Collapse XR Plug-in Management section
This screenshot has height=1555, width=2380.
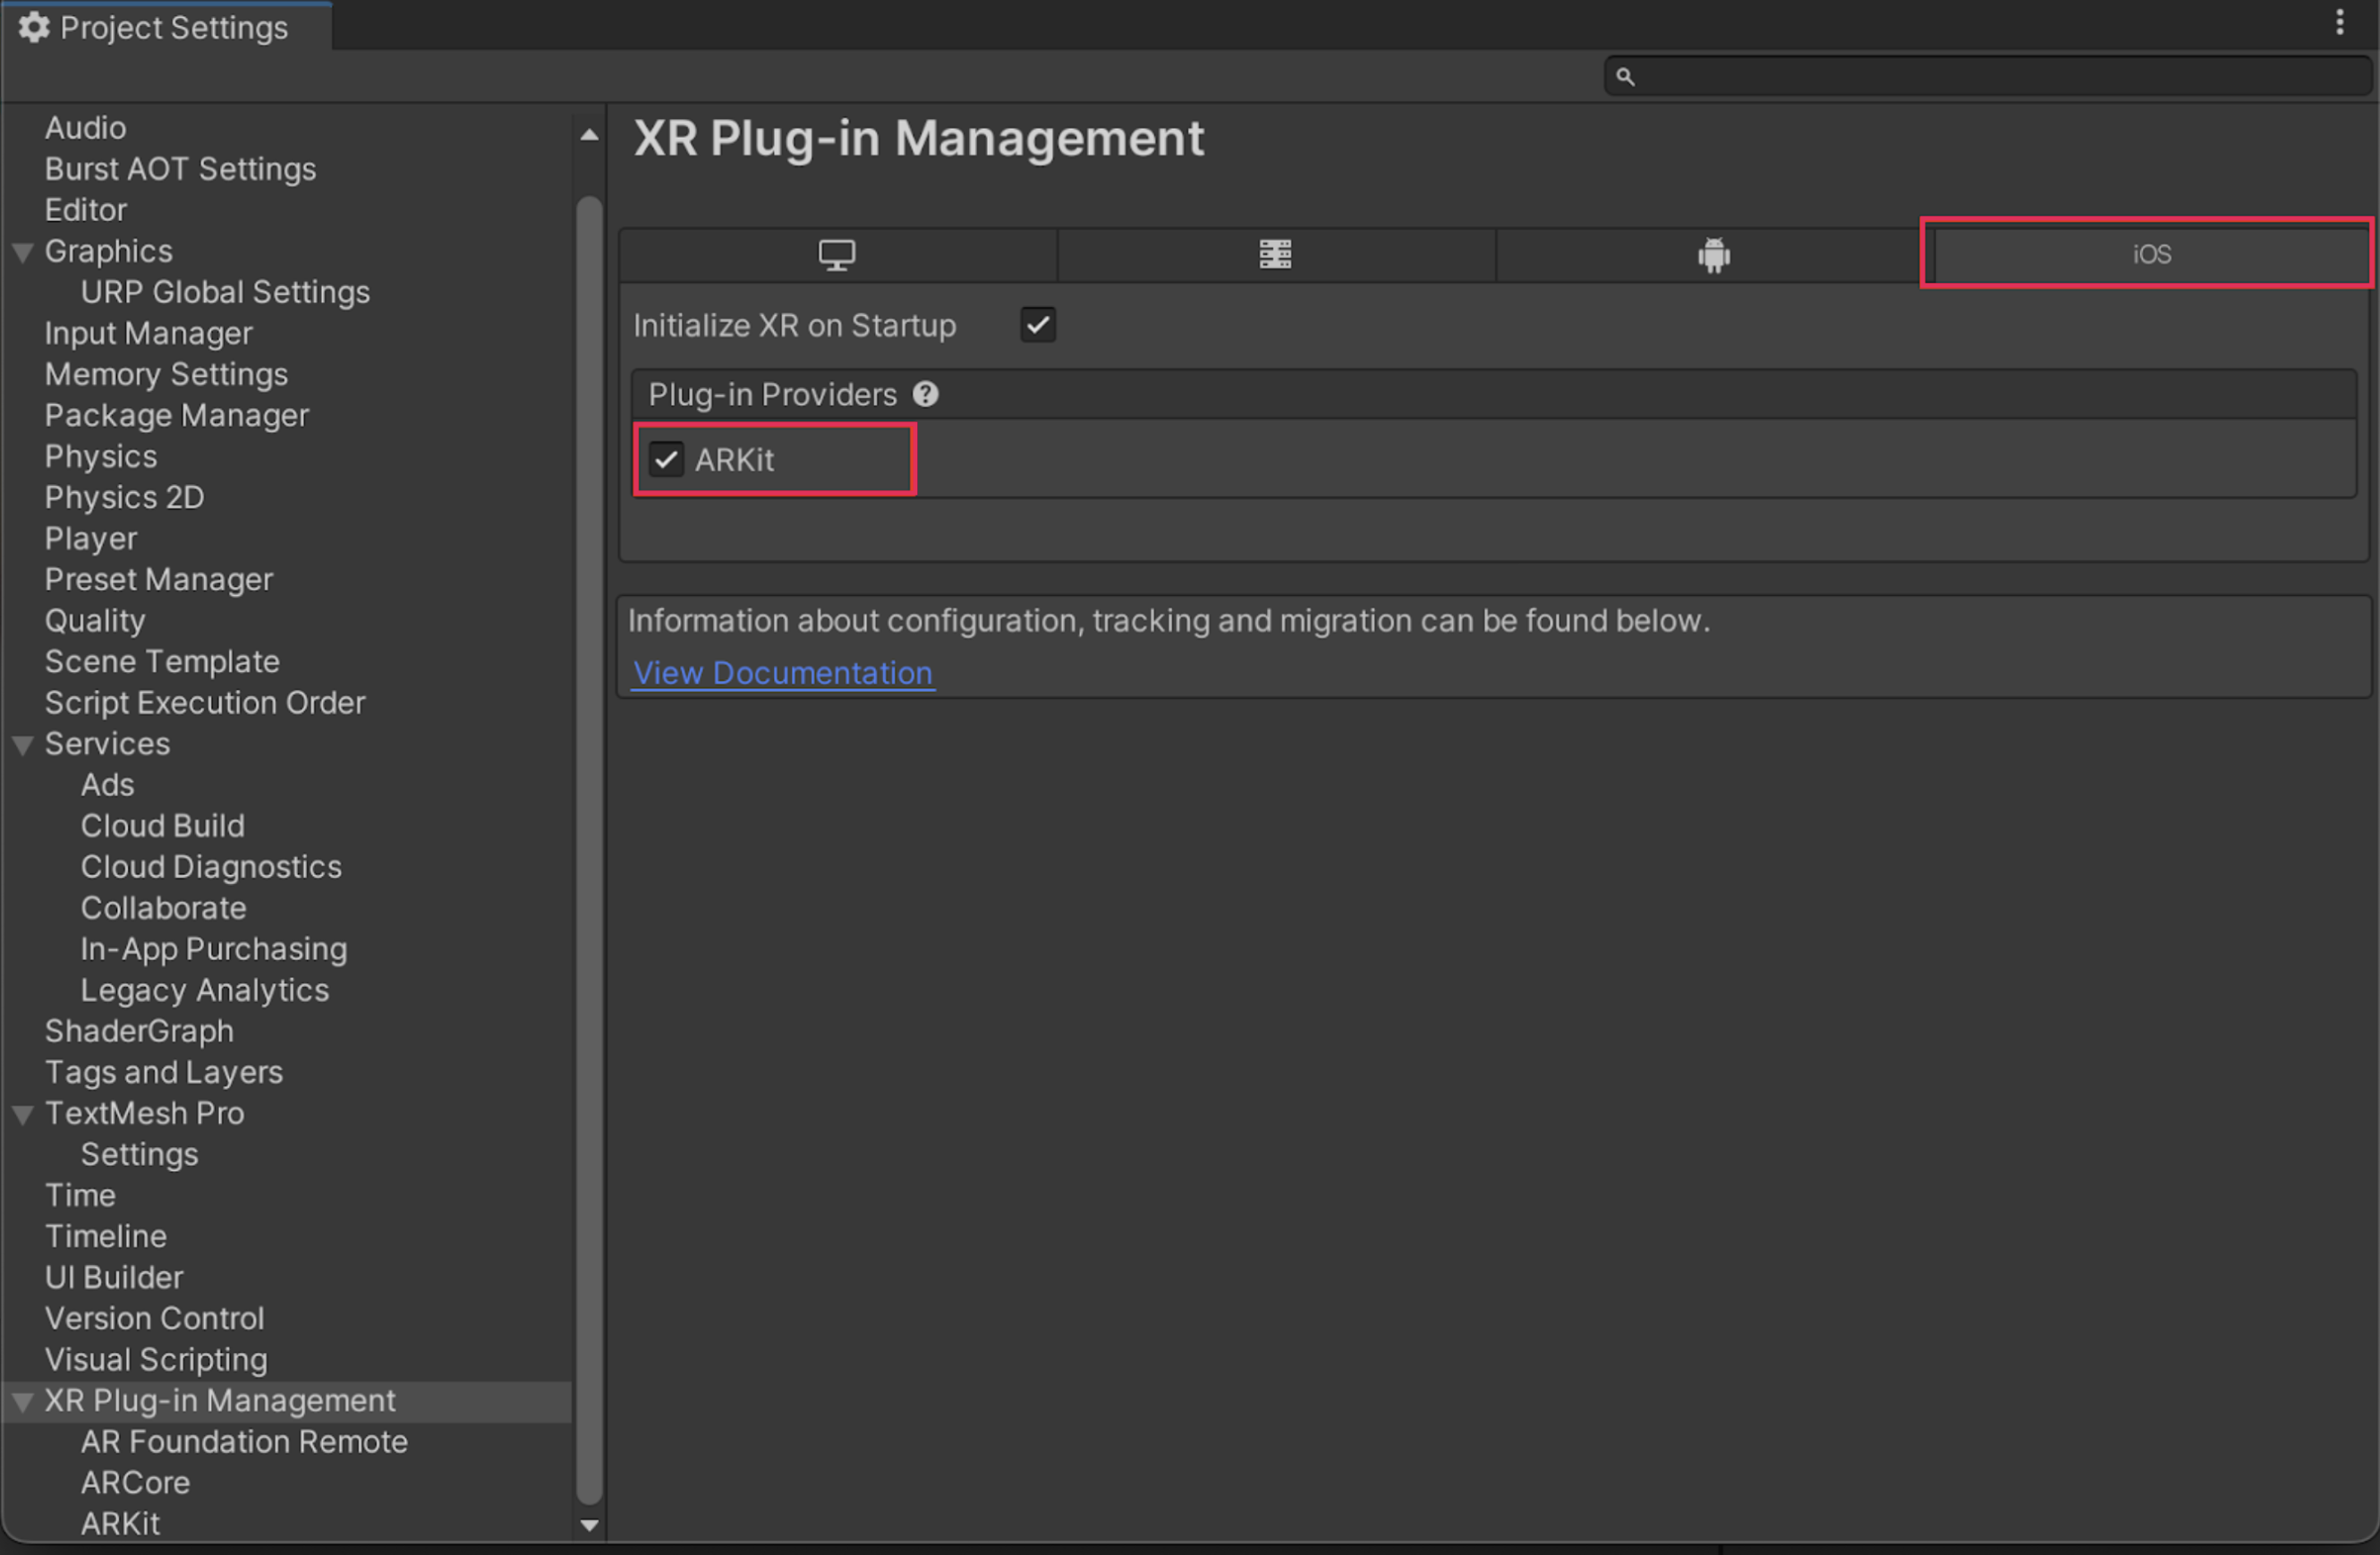tap(23, 1401)
